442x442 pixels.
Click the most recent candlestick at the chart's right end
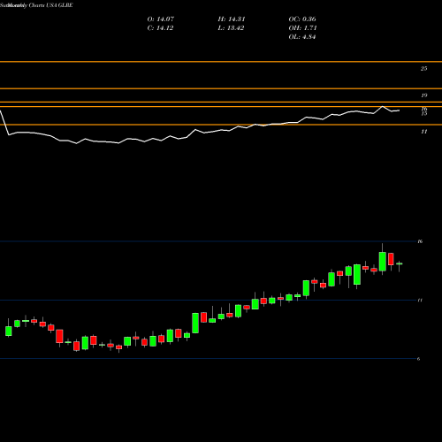400,264
